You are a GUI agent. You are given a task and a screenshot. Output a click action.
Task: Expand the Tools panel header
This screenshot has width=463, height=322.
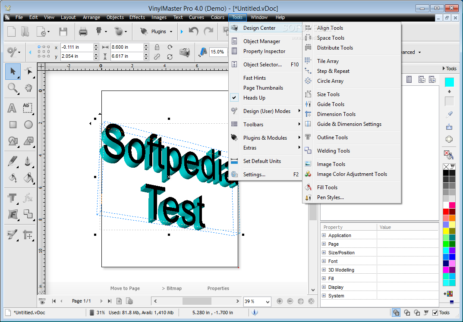coord(450,69)
